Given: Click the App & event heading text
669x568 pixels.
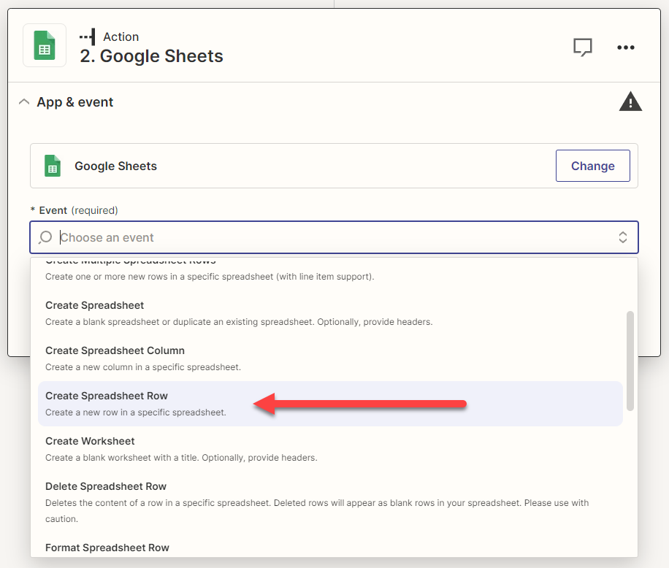Looking at the screenshot, I should [74, 102].
